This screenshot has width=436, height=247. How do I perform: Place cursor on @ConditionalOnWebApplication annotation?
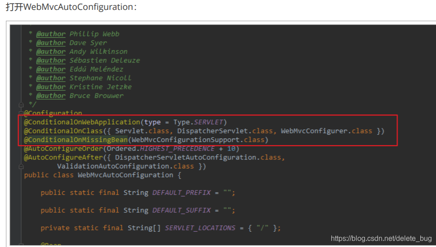82,122
